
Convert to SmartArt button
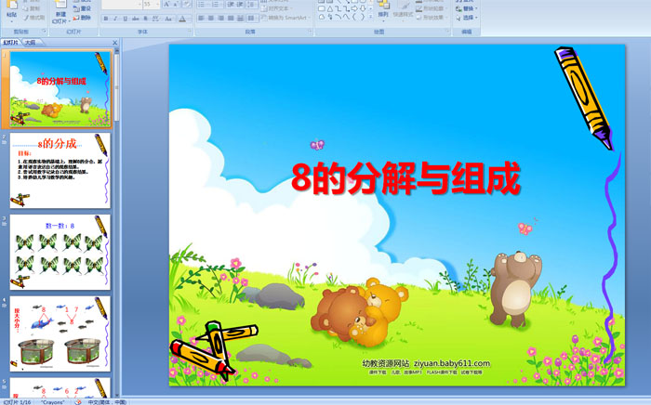point(286,18)
